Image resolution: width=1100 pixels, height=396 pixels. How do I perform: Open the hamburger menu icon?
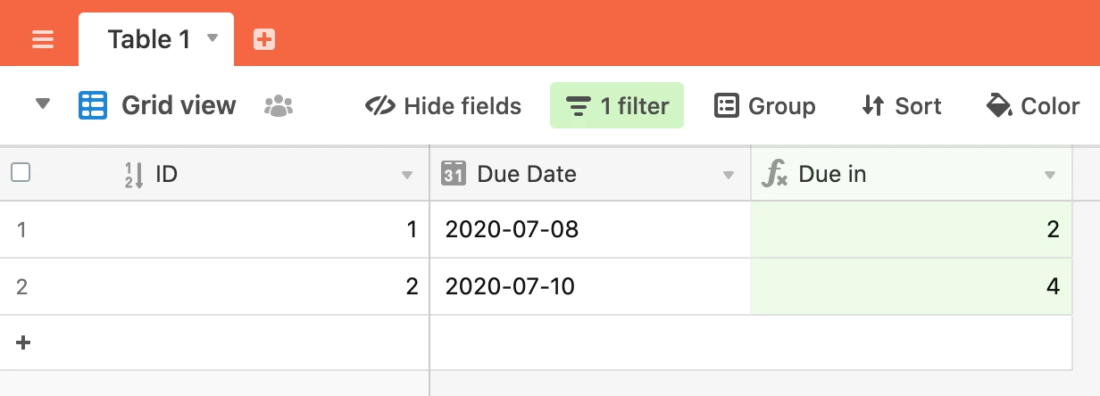tap(43, 39)
